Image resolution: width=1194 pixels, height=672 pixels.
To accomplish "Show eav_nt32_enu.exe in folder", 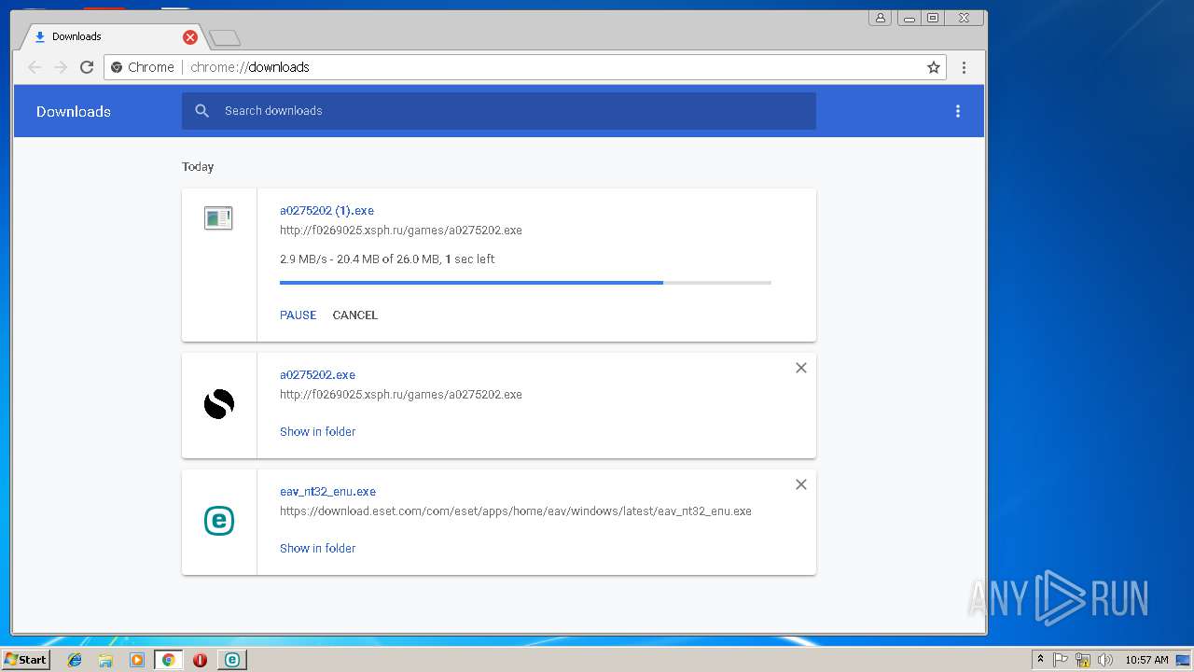I will pos(317,549).
